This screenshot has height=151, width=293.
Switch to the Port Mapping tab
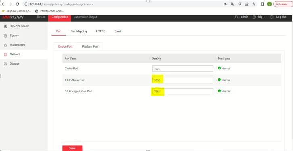[79, 31]
